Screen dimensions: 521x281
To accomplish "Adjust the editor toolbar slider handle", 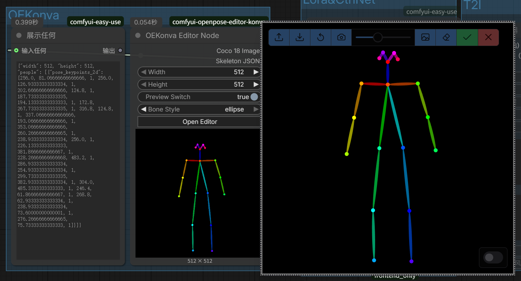I will coord(378,37).
